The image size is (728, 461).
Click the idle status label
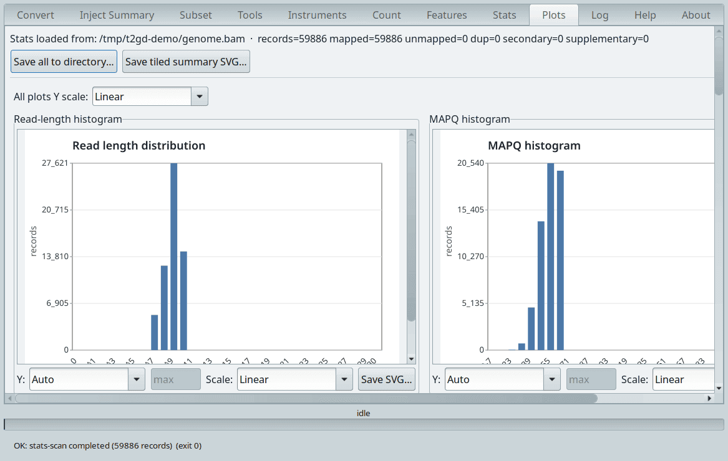point(364,413)
